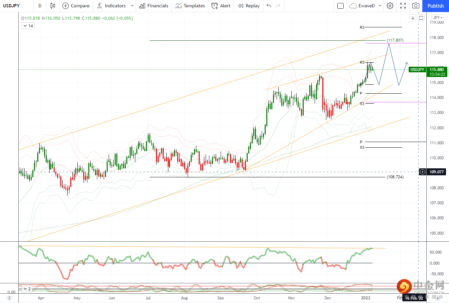Start bar Replay mode
The image size is (449, 303).
click(x=249, y=6)
